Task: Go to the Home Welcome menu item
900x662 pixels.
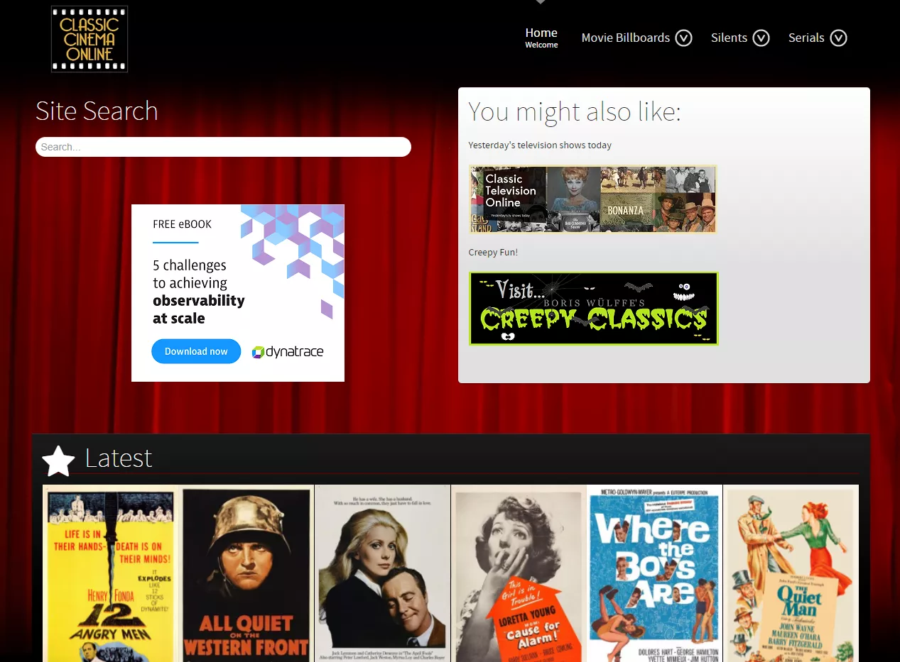Action: pyautogui.click(x=541, y=38)
